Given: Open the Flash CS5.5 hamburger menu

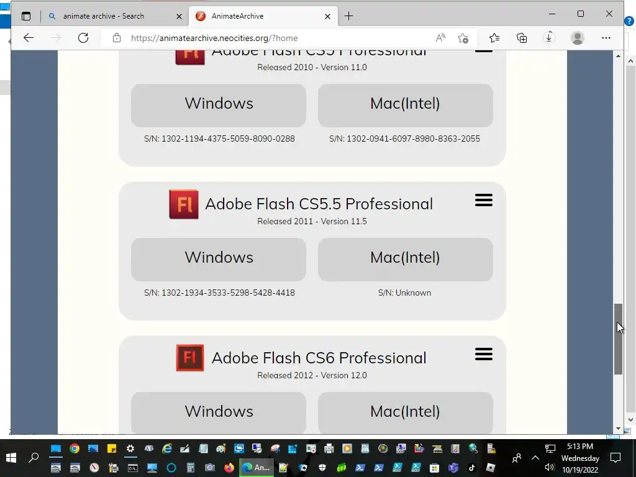Looking at the screenshot, I should click(x=483, y=200).
